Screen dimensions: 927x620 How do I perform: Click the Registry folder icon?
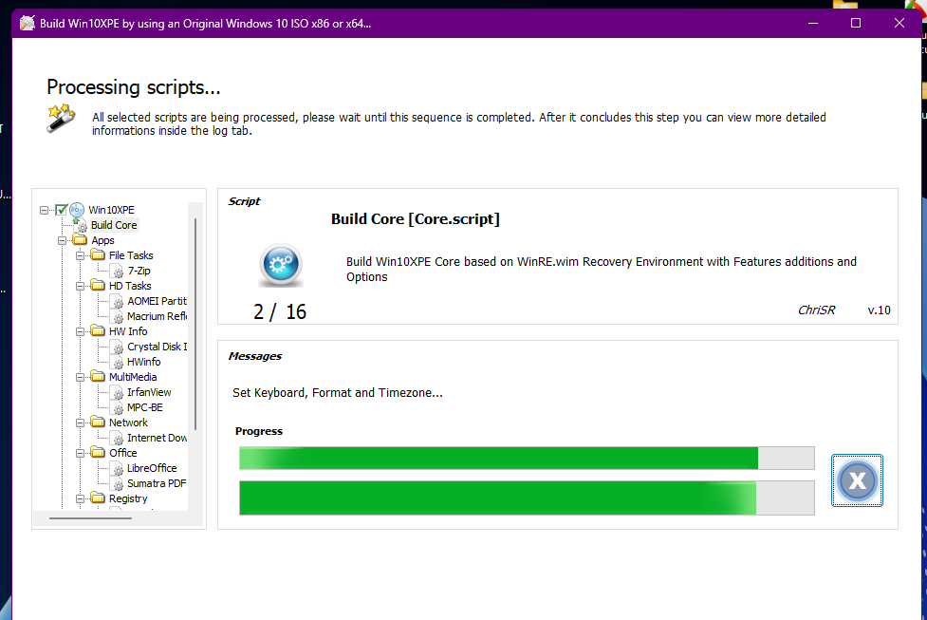(x=98, y=498)
